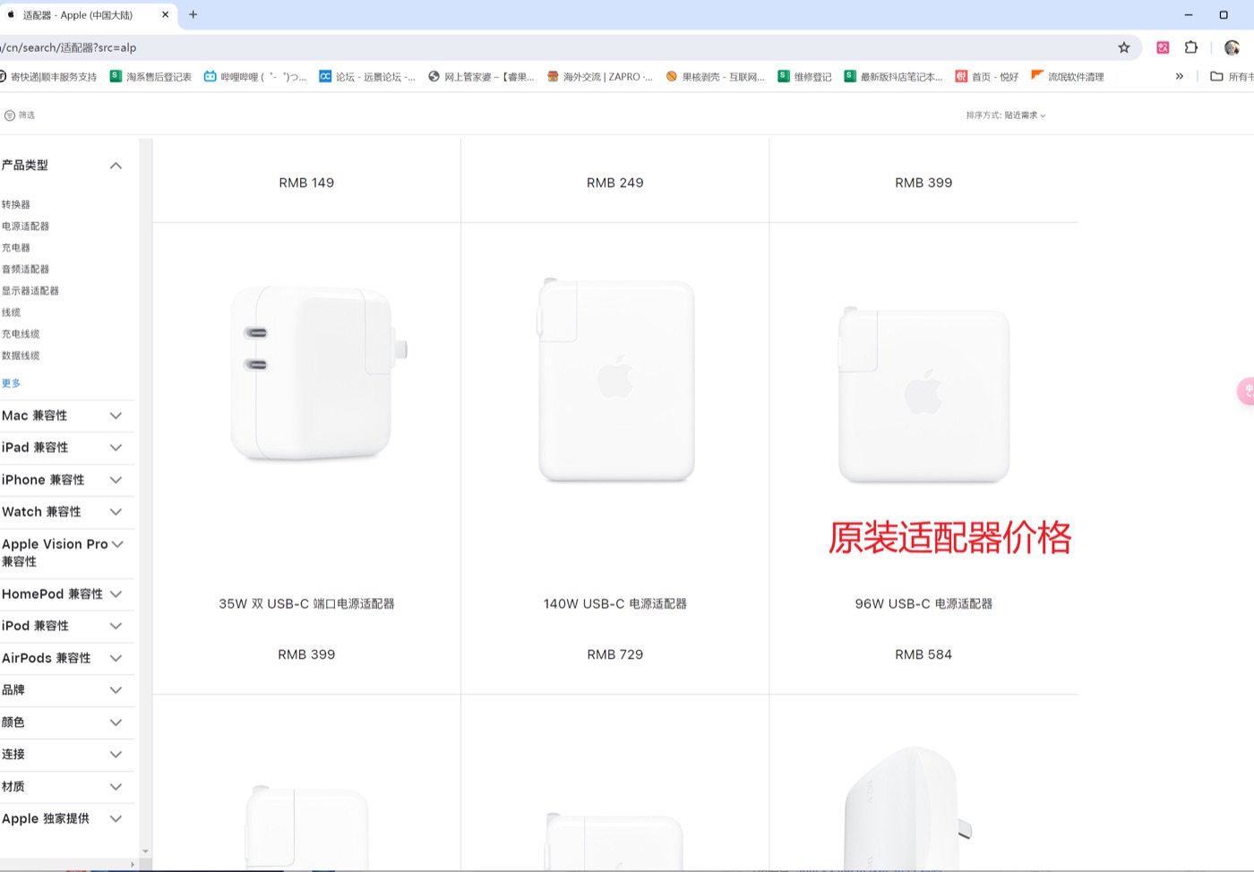Expand the 颜色 filter section
The width and height of the screenshot is (1254, 872).
116,722
